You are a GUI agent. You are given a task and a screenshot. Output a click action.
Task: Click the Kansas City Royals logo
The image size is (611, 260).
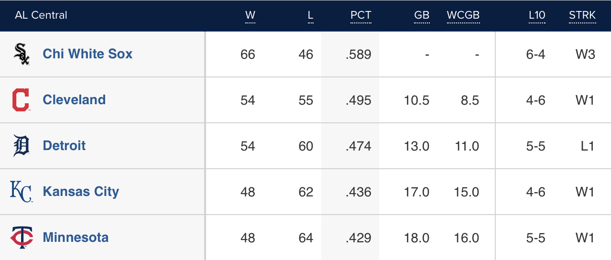click(21, 192)
